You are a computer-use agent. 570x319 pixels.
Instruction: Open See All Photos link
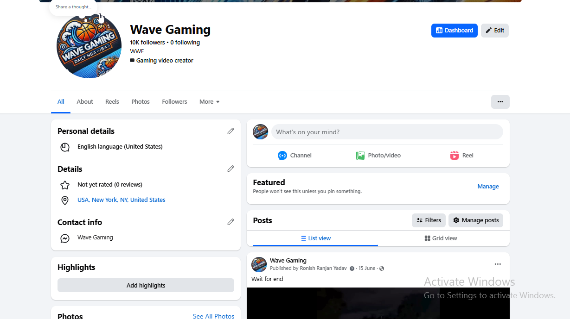coord(213,316)
